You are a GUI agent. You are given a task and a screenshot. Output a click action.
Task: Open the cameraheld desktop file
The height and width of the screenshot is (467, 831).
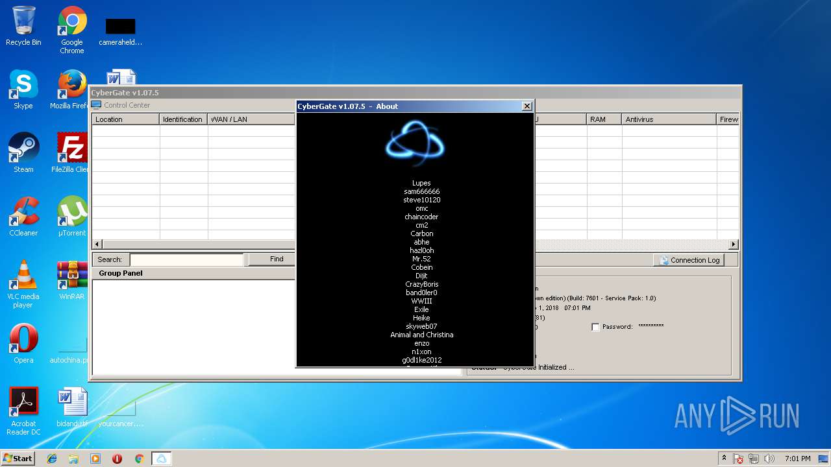(120, 31)
